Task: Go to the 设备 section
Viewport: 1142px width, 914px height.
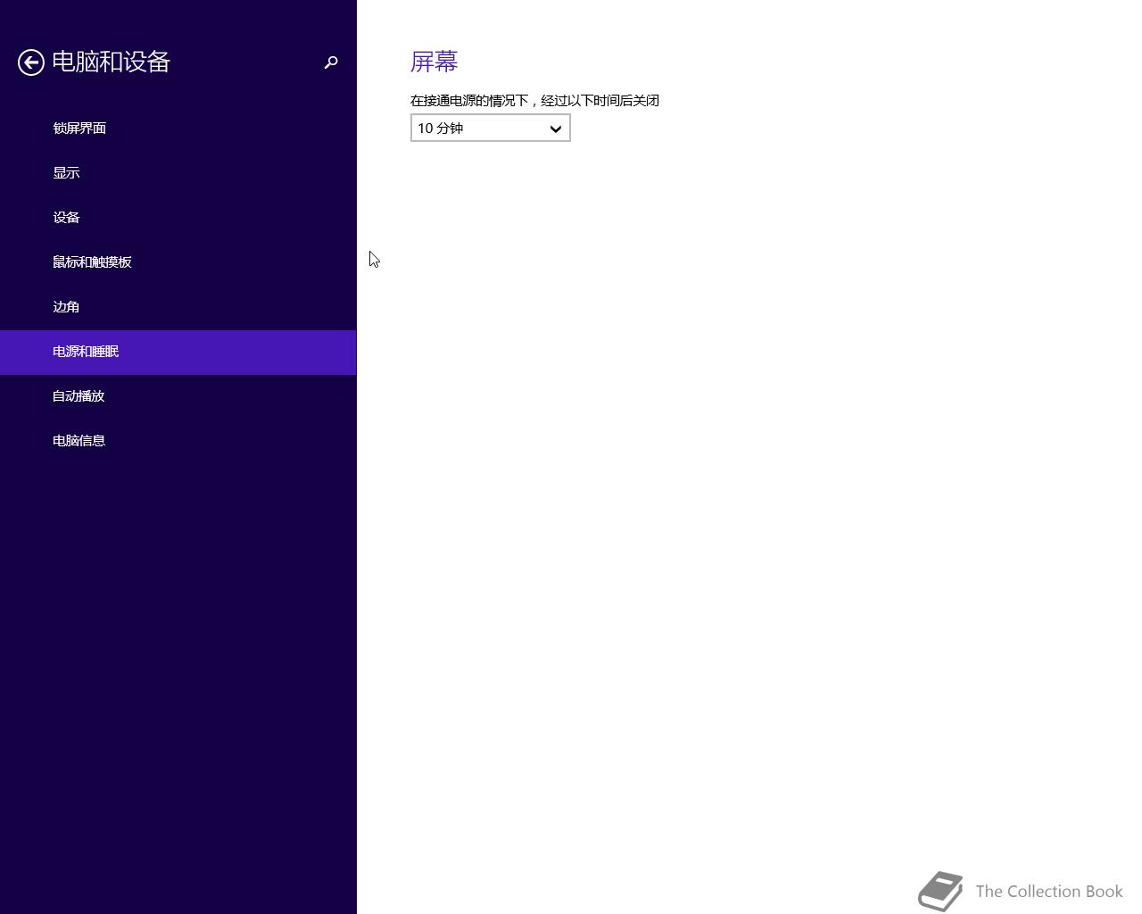Action: coord(178,218)
